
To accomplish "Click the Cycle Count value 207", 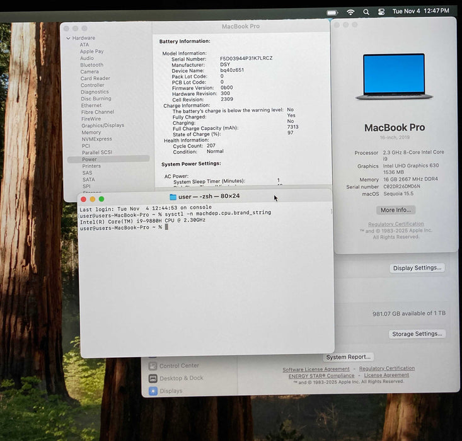I will [x=211, y=146].
